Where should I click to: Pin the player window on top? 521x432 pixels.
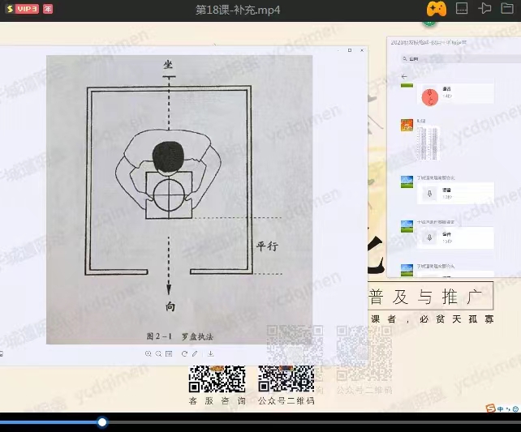point(485,9)
